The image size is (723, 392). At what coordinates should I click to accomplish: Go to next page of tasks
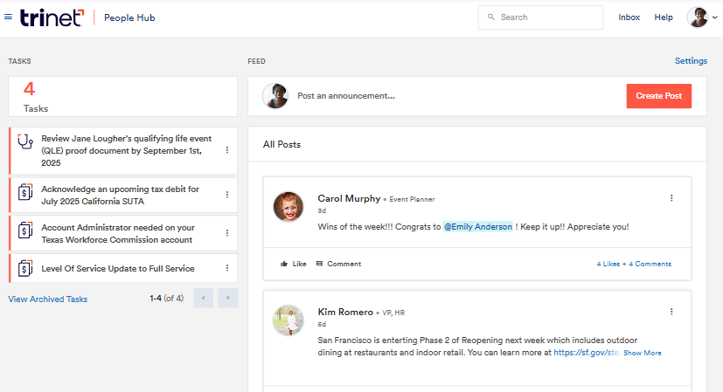coord(228,298)
